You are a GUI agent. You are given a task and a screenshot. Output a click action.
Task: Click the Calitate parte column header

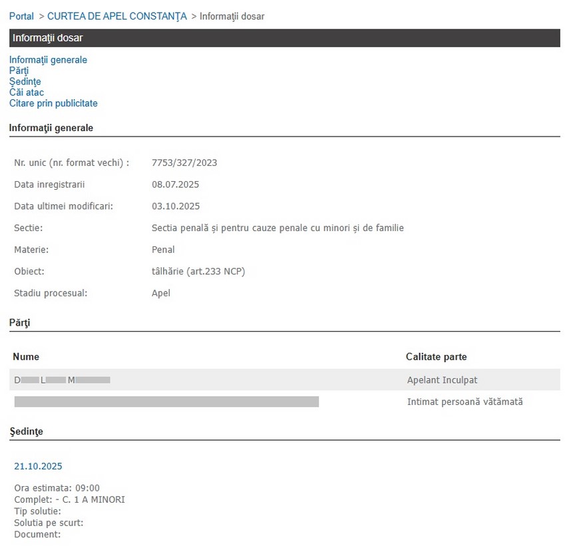pyautogui.click(x=436, y=357)
